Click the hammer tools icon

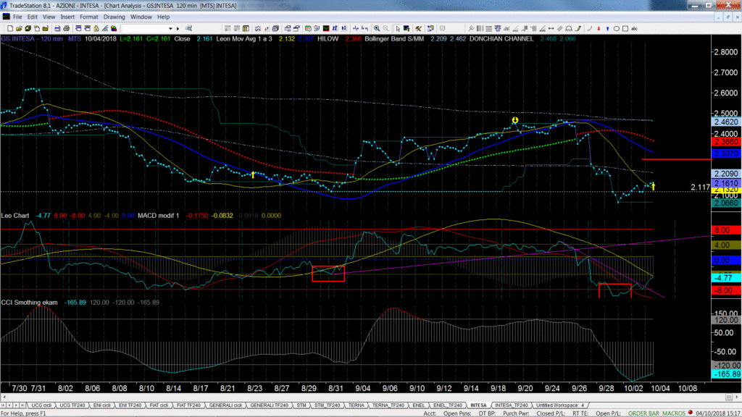pos(418,28)
